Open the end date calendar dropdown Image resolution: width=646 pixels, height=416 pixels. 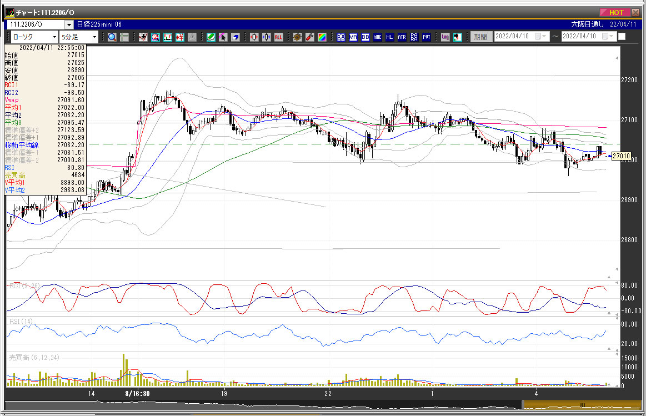(608, 36)
